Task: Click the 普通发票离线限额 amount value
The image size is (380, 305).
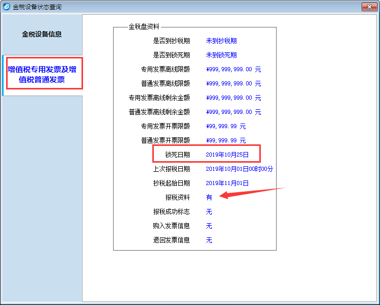Action: 233,84
